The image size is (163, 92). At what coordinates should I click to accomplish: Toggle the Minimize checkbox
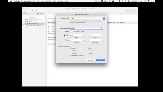pos(71,51)
